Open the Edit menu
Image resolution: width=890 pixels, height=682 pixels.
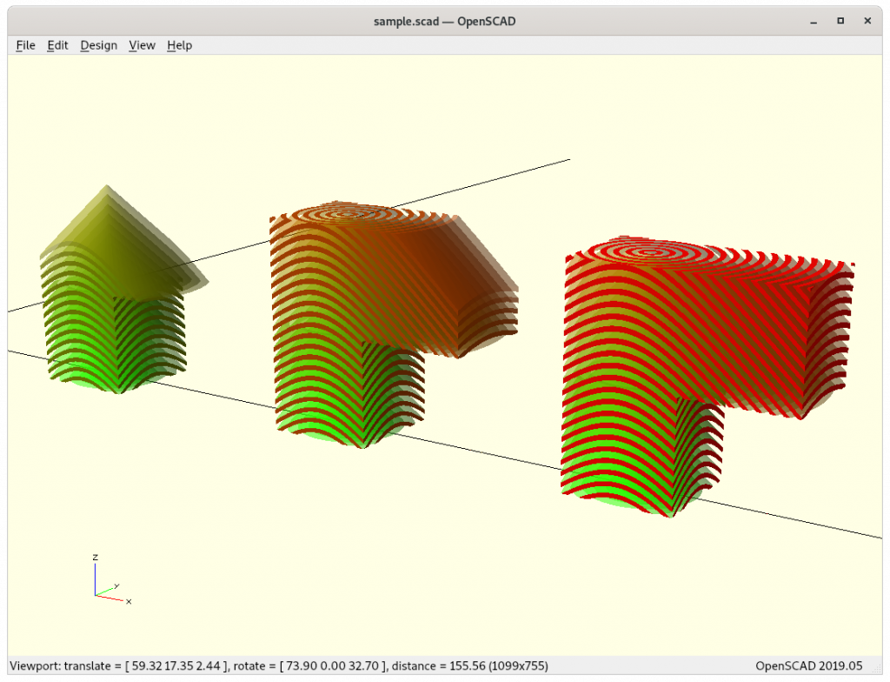[57, 45]
